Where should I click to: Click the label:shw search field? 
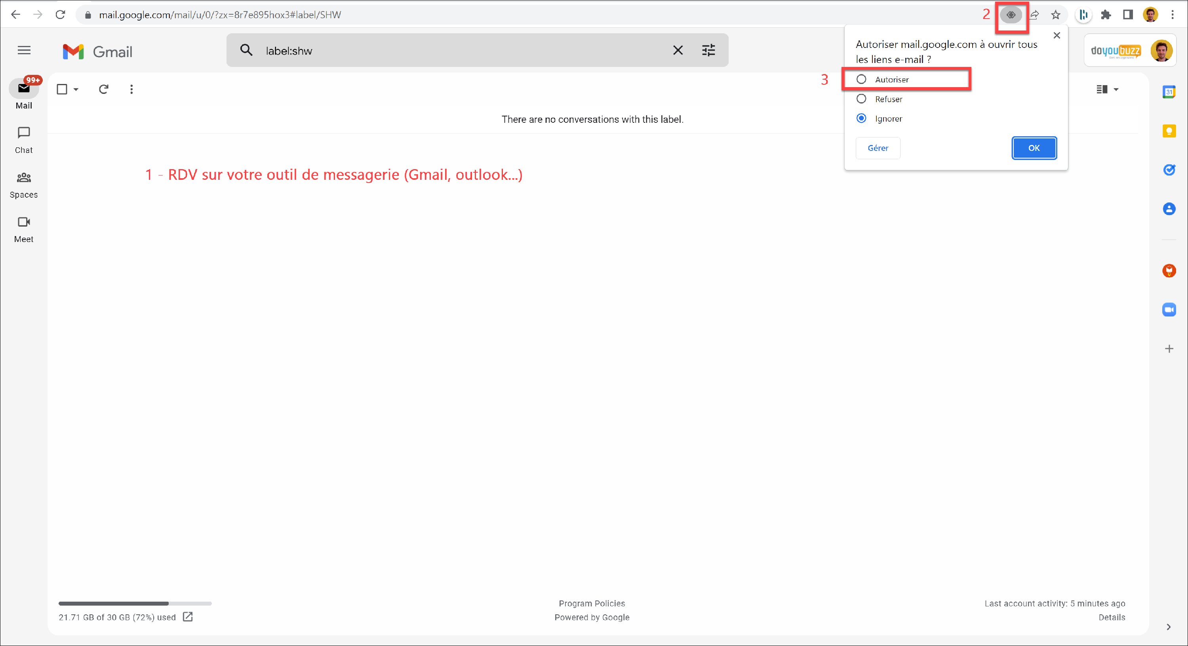click(x=461, y=51)
